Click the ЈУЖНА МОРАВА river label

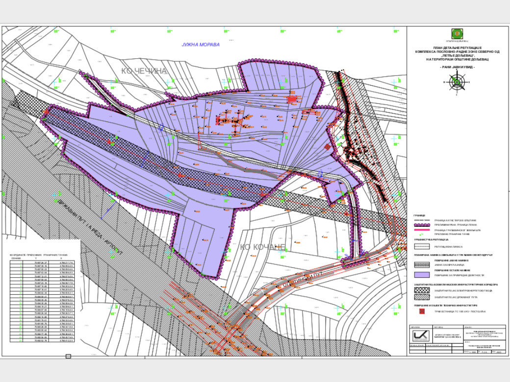(x=201, y=45)
